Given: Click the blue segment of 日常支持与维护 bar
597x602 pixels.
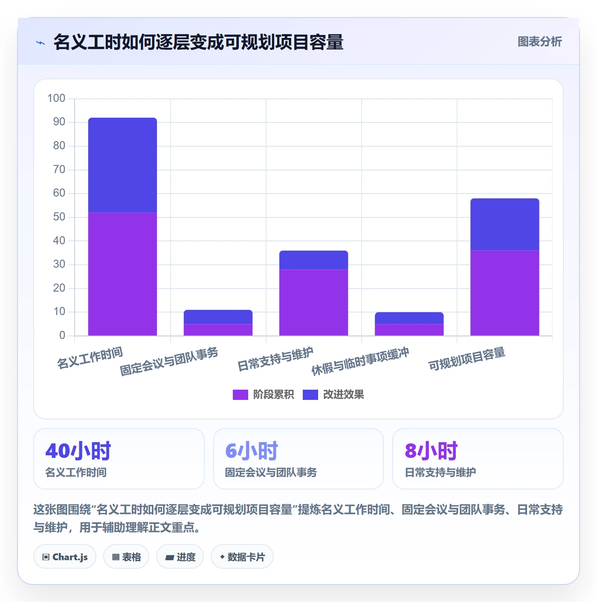Looking at the screenshot, I should tap(313, 260).
